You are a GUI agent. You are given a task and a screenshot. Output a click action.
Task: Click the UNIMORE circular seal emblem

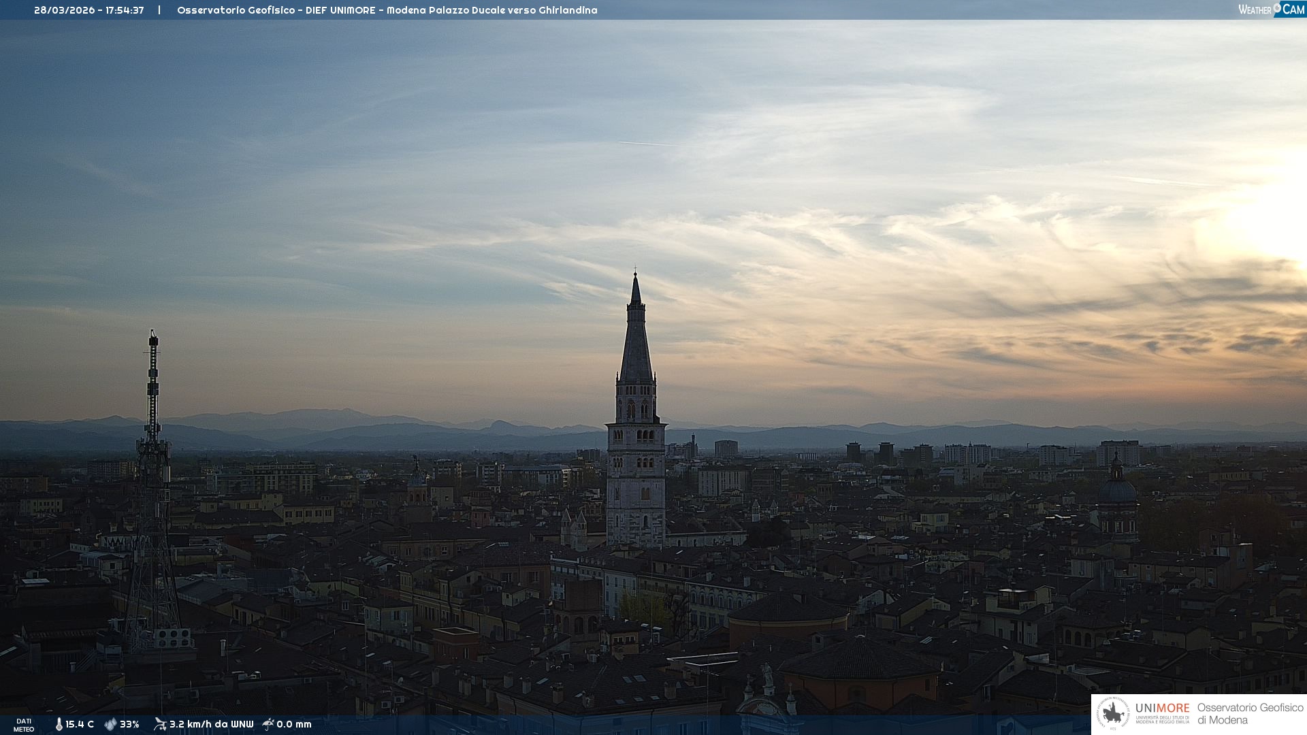1113,714
